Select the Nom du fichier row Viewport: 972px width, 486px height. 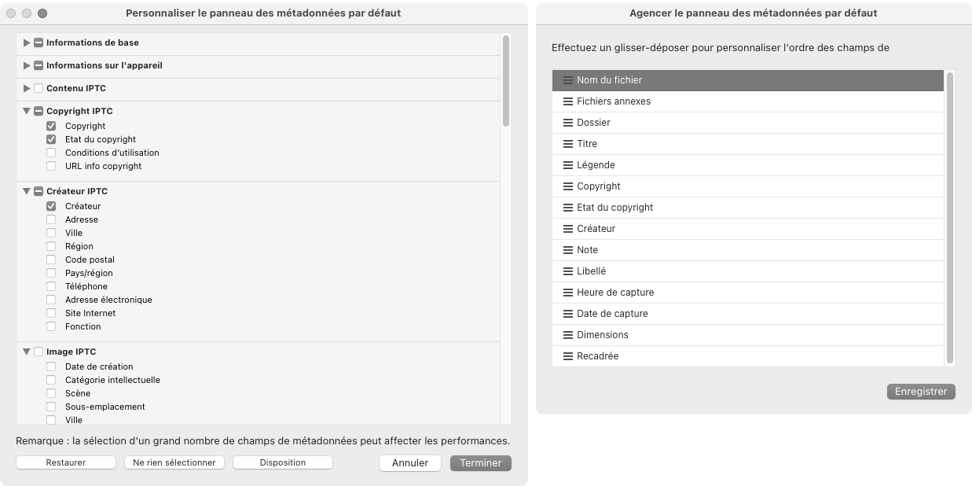click(746, 80)
